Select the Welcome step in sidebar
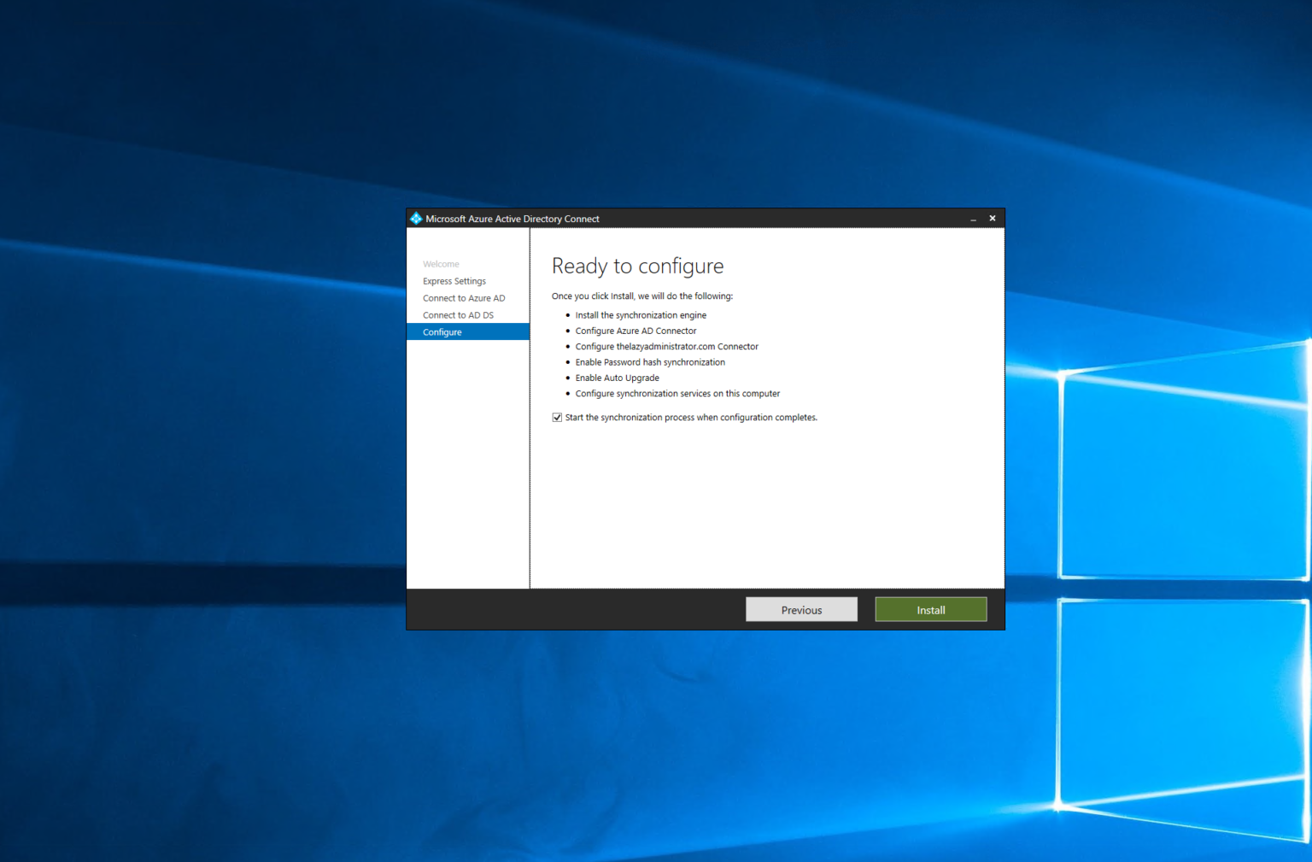This screenshot has width=1312, height=862. coord(441,264)
